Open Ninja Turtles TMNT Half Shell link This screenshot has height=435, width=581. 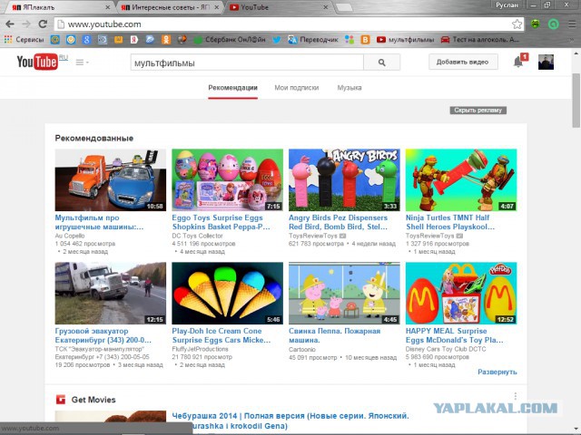[450, 222]
